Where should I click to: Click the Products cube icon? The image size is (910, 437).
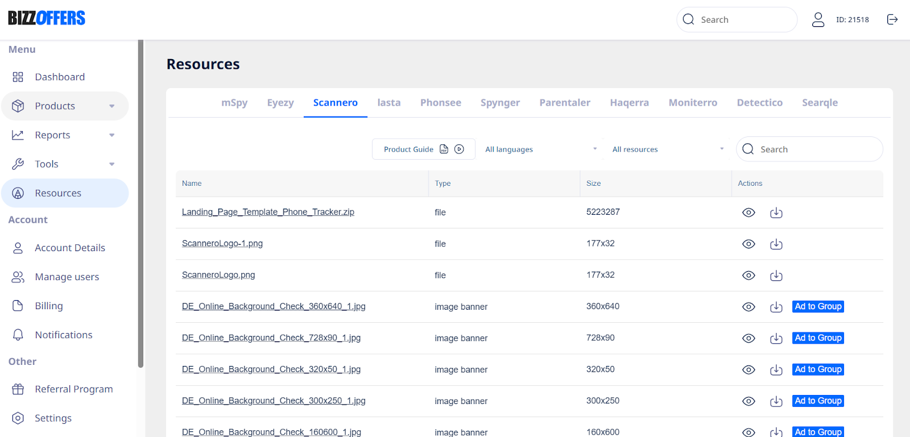click(18, 106)
